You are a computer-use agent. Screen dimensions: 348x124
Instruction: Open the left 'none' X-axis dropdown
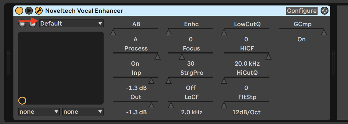pyautogui.click(x=39, y=112)
